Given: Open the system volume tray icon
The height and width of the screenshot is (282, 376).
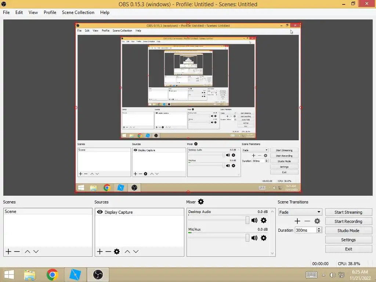Looking at the screenshot, I should click(332, 275).
